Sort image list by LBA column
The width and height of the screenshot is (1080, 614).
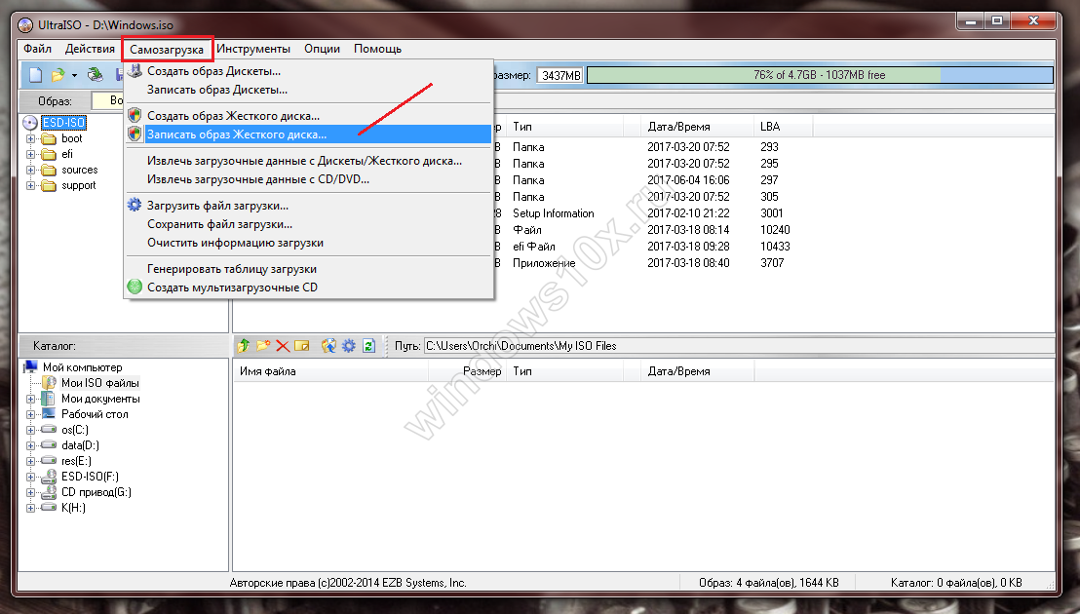783,127
